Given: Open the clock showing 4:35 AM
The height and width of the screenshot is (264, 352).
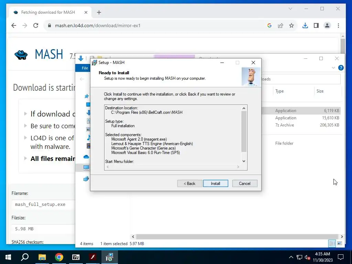Looking at the screenshot, I should point(322,257).
